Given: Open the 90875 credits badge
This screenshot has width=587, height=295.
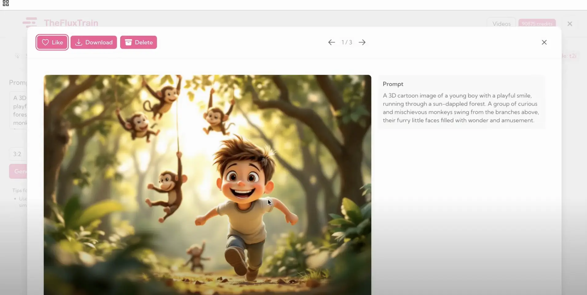Looking at the screenshot, I should click(537, 24).
